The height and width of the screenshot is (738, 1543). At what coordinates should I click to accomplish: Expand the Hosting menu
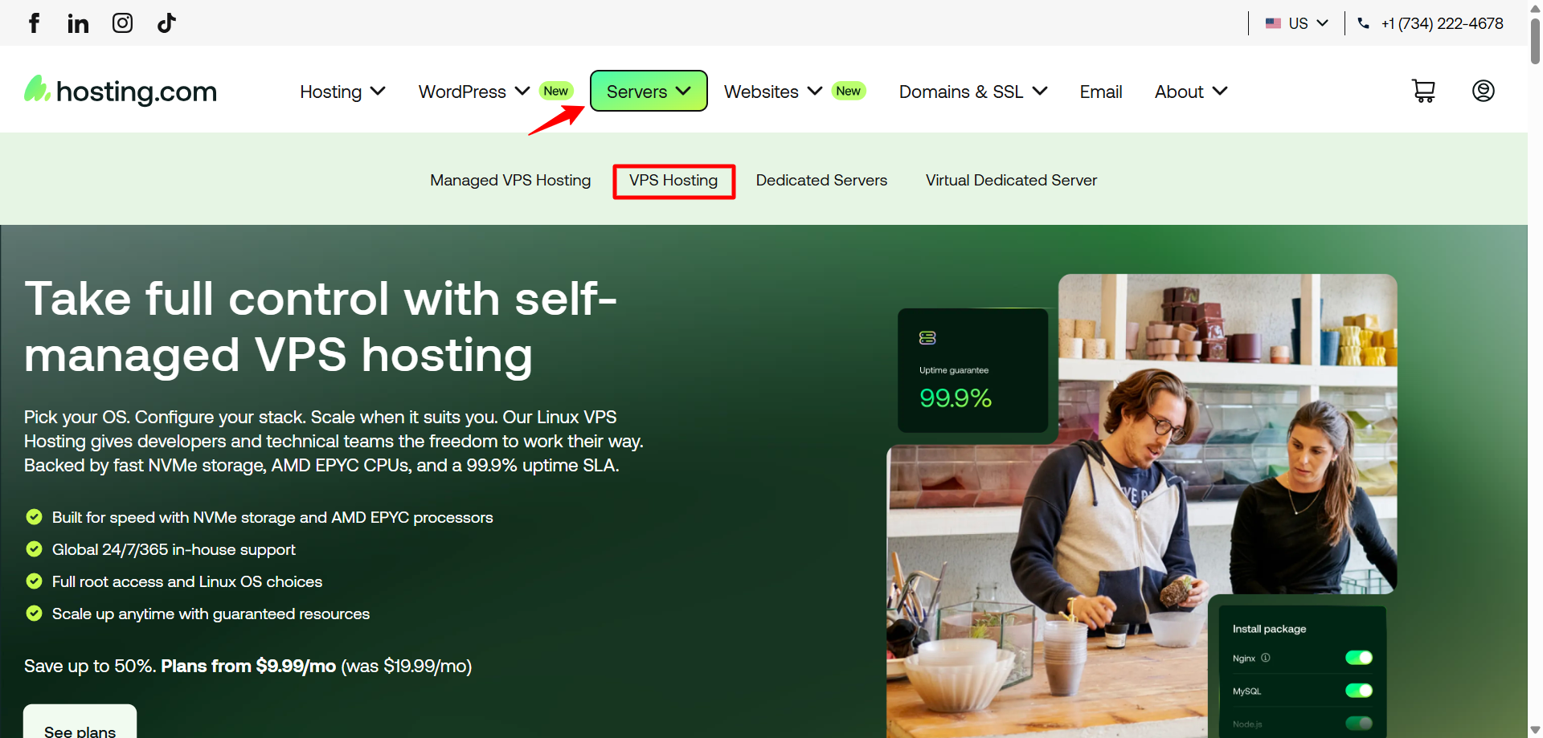(x=342, y=92)
